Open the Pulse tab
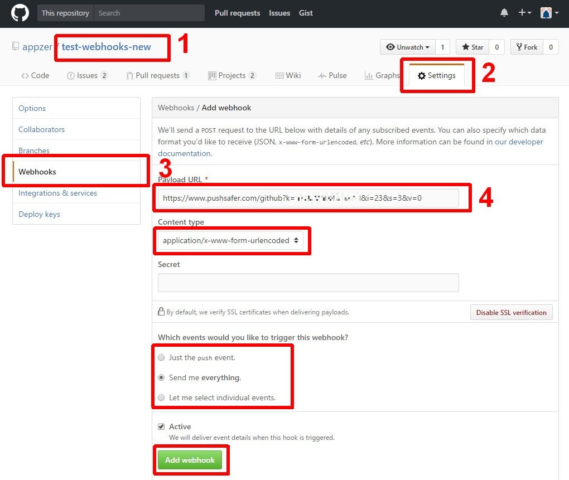The width and height of the screenshot is (569, 480). pyautogui.click(x=332, y=75)
